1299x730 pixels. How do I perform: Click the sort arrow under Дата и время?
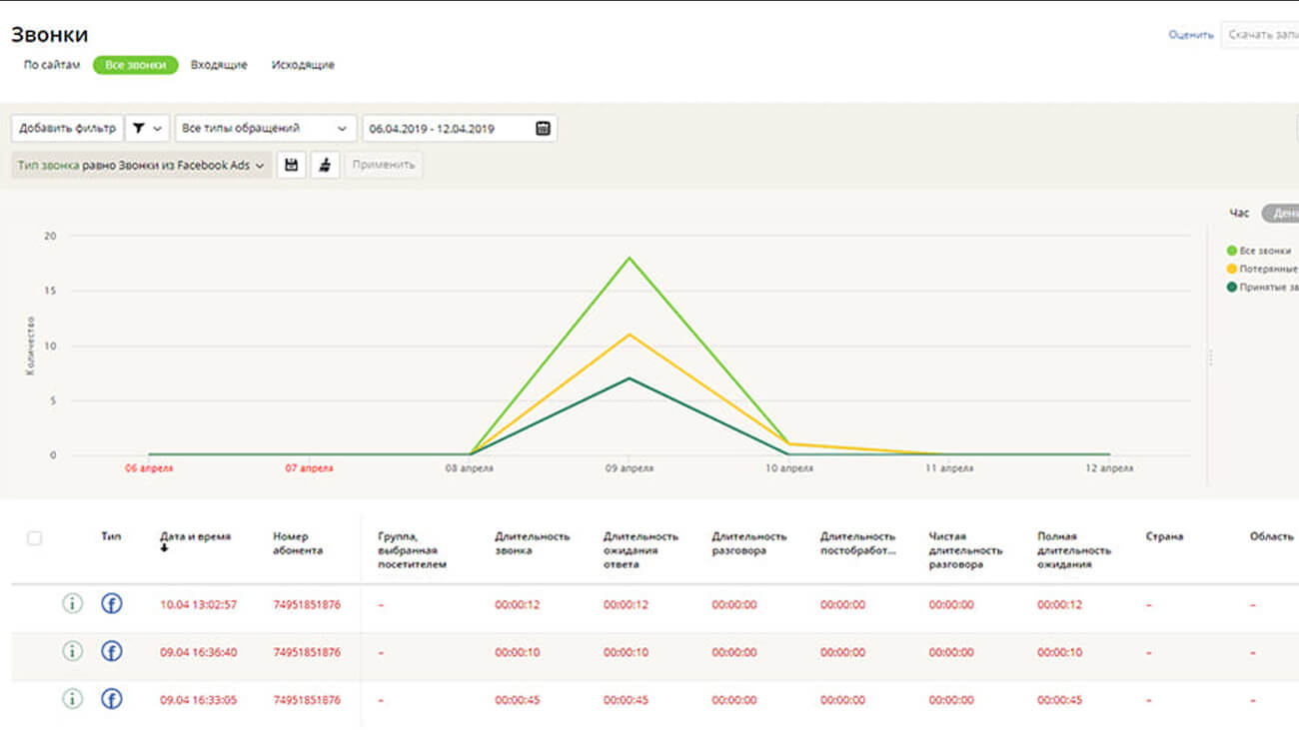(x=164, y=548)
